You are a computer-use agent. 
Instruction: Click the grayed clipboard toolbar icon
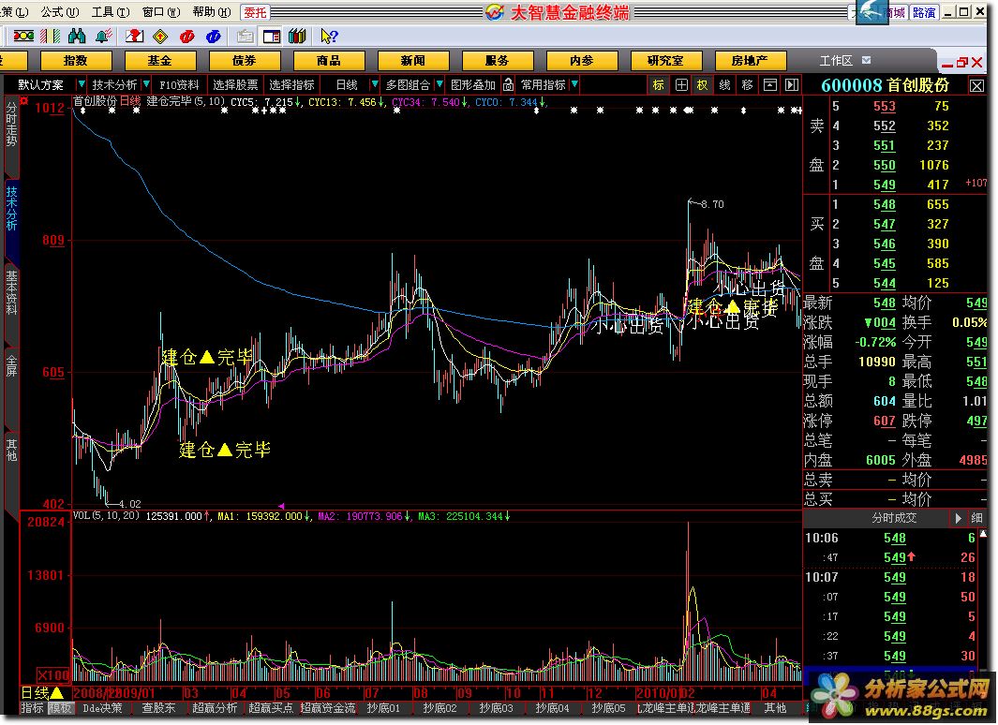[245, 37]
